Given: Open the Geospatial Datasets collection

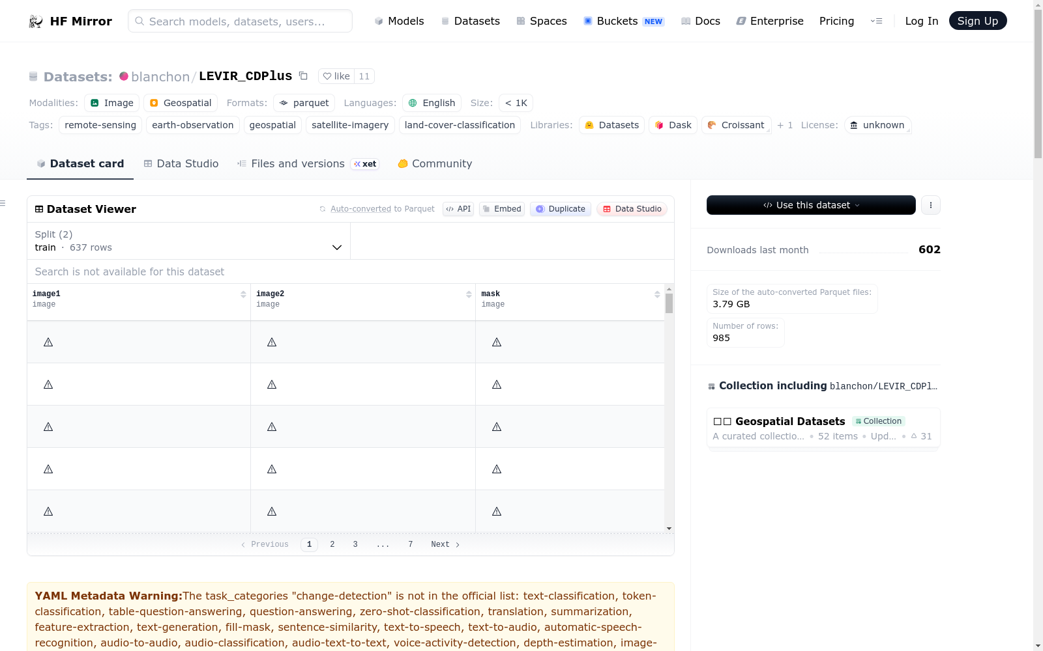Looking at the screenshot, I should [823, 428].
